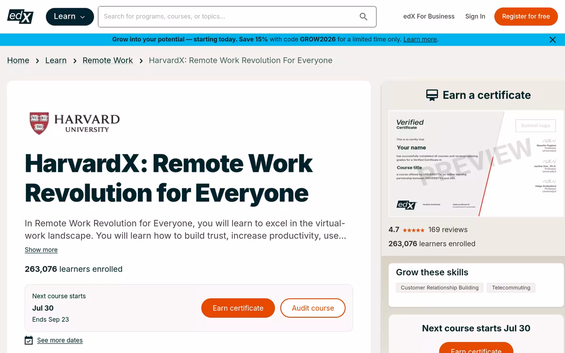Expand description with Show more
The width and height of the screenshot is (565, 353).
[41, 250]
